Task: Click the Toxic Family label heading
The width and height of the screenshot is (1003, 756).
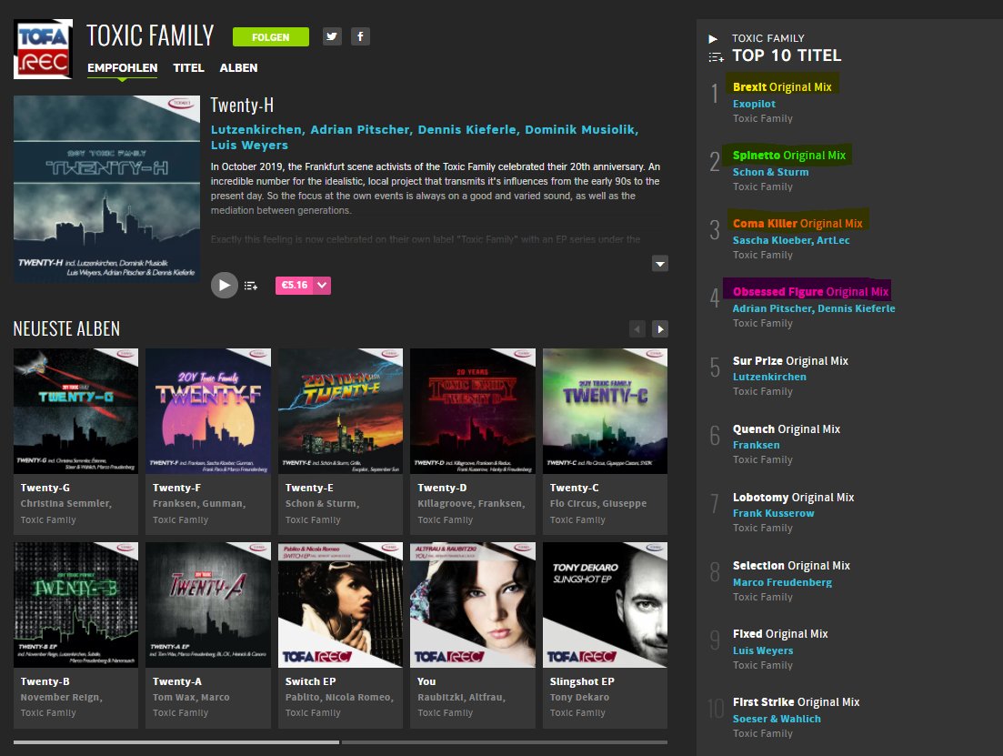Action: pyautogui.click(x=150, y=35)
